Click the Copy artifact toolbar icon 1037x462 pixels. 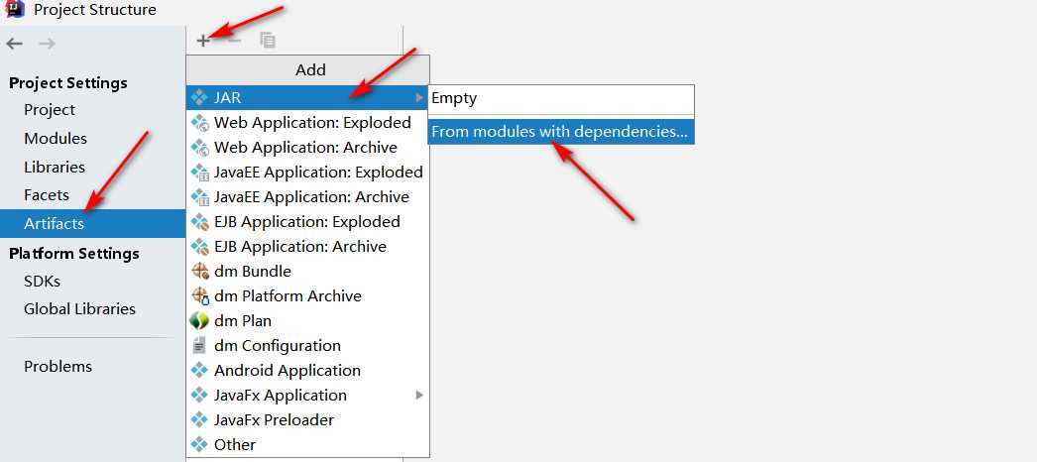click(x=267, y=41)
